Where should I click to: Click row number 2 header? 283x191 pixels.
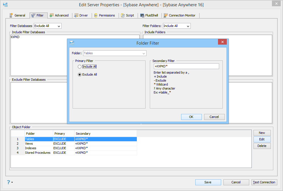tap(18, 144)
